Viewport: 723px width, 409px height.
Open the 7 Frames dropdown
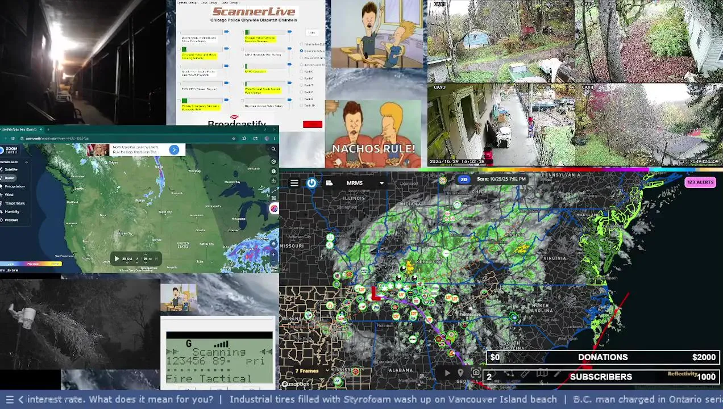(x=311, y=371)
